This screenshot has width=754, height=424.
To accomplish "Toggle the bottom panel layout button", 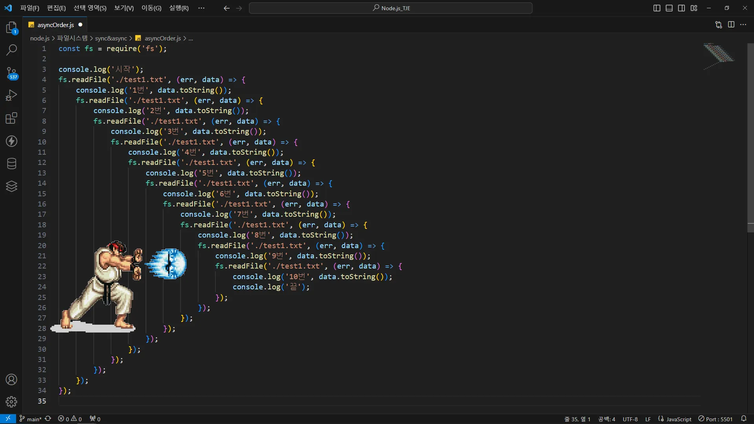I will click(669, 8).
